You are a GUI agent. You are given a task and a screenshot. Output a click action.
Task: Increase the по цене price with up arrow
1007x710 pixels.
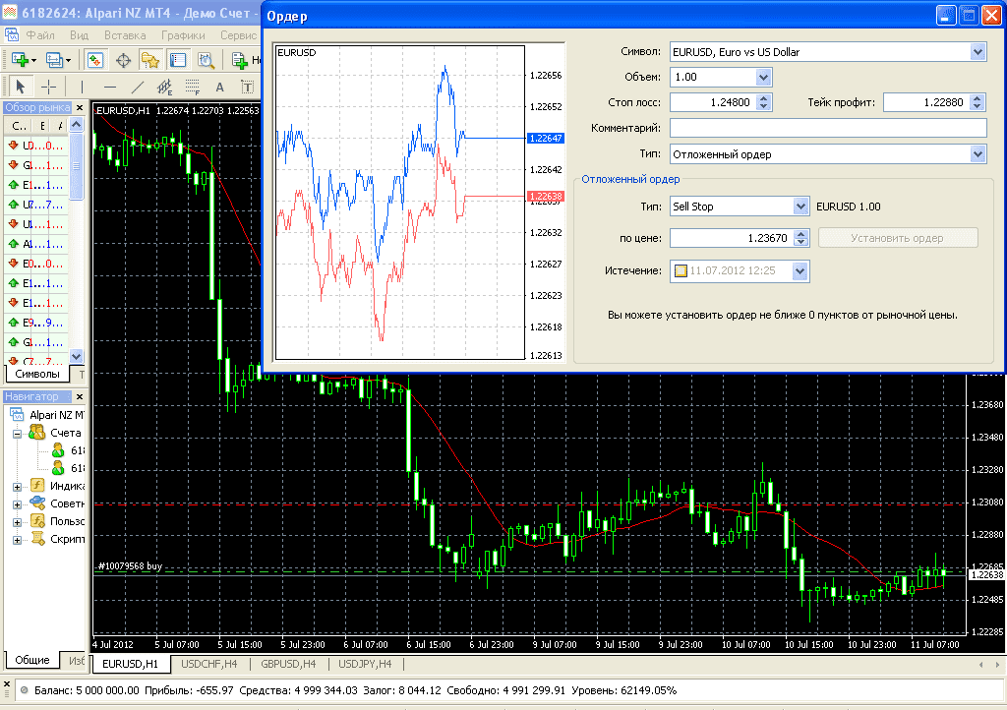point(800,234)
